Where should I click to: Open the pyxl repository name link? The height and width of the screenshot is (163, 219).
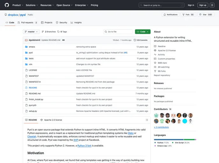pyautogui.click(x=23, y=15)
